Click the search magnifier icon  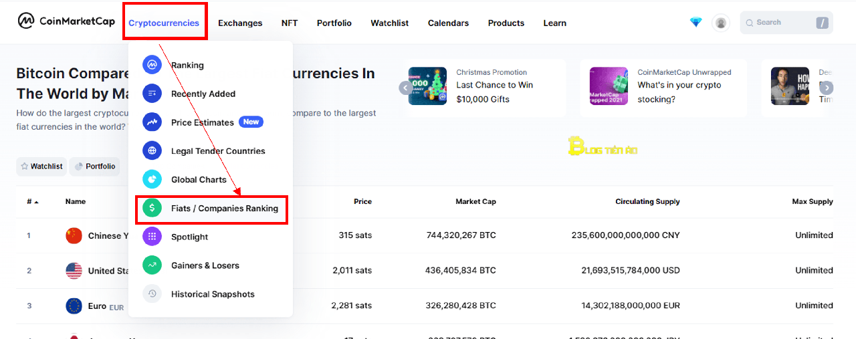coord(750,23)
